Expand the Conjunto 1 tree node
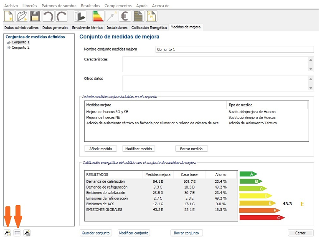The height and width of the screenshot is (244, 322). point(8,42)
